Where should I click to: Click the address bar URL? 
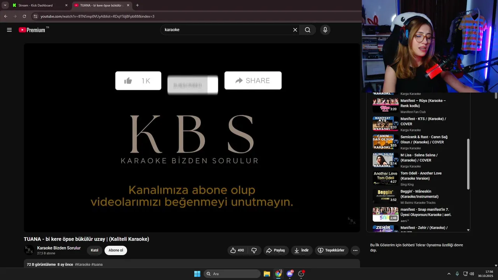(98, 16)
